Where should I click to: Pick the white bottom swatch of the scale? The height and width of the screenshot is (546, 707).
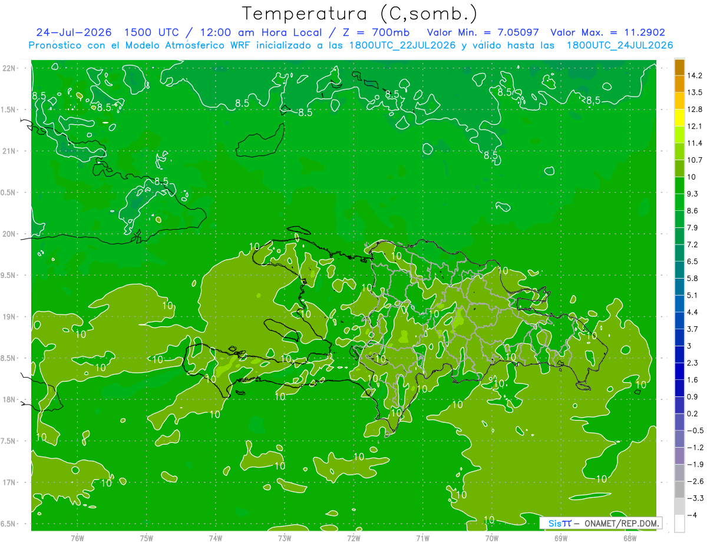pos(679,524)
